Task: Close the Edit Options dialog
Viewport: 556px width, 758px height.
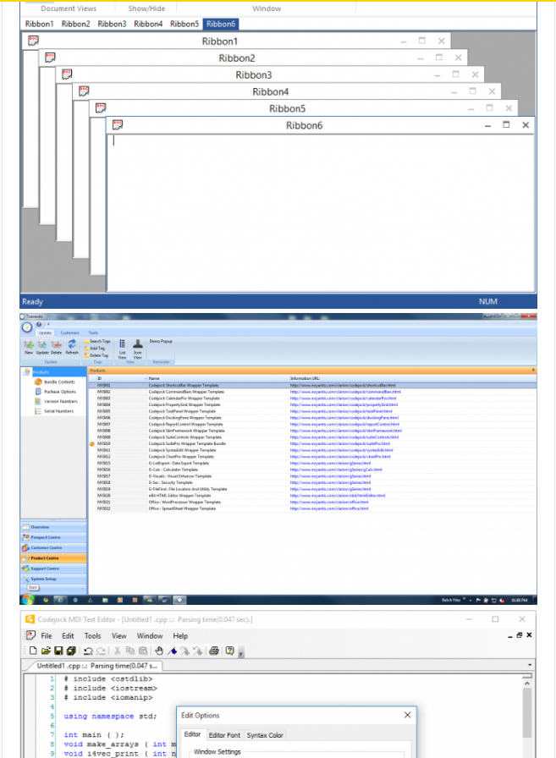Action: click(x=408, y=715)
